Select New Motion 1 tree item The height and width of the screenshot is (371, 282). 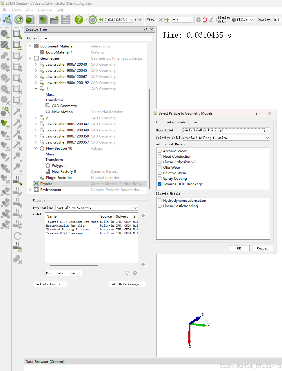click(64, 112)
